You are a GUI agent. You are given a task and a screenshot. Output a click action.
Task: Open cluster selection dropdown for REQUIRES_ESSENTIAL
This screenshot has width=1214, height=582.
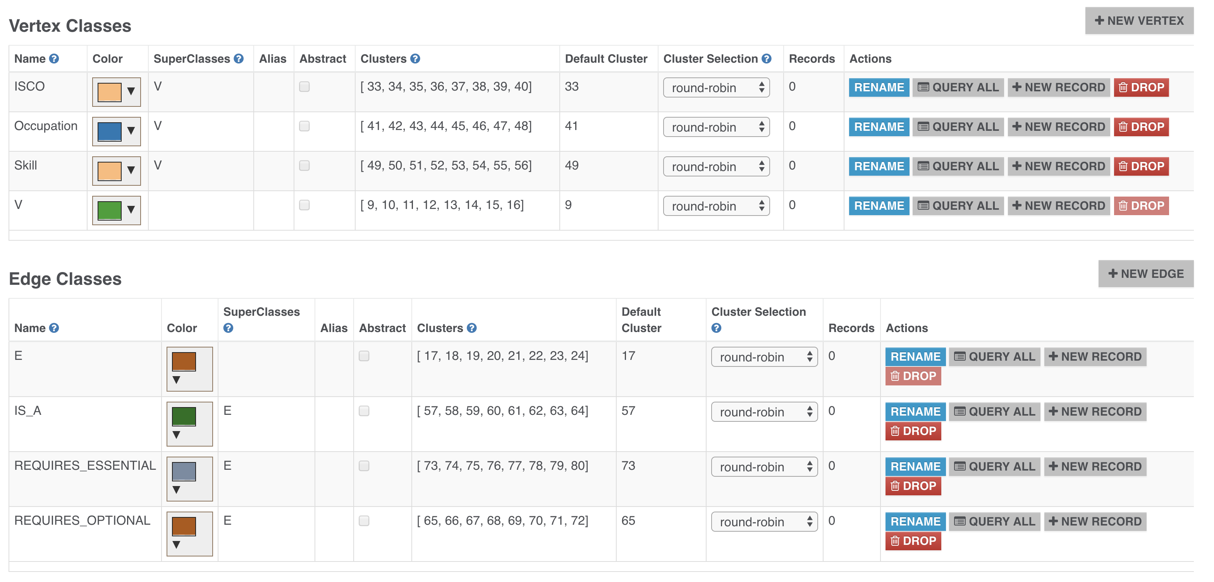pyautogui.click(x=764, y=467)
